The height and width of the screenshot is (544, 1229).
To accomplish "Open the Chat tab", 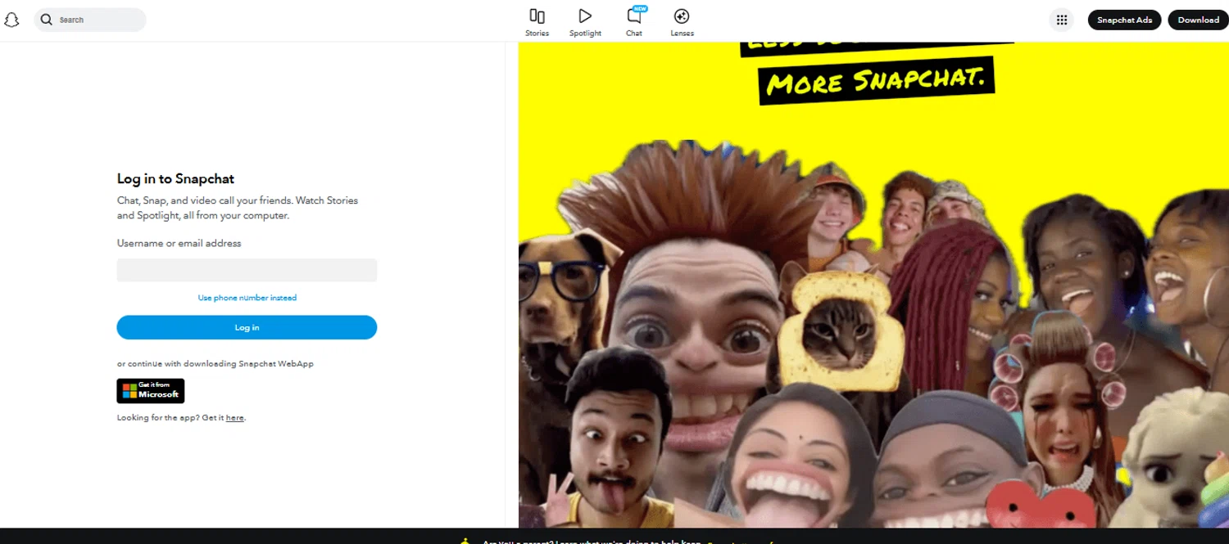I will point(634,22).
